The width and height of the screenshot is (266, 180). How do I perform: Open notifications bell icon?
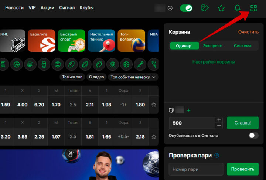237,8
